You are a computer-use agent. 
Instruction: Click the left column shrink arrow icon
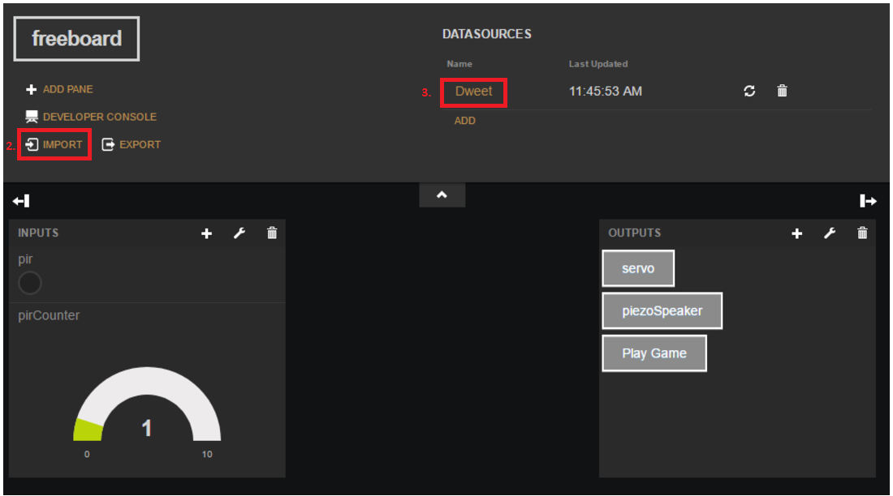tap(22, 201)
